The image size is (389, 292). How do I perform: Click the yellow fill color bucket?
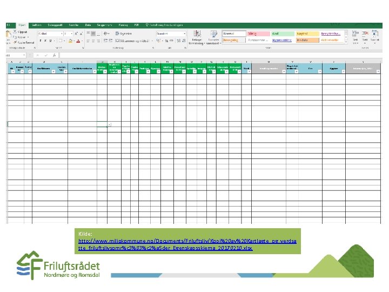70,41
